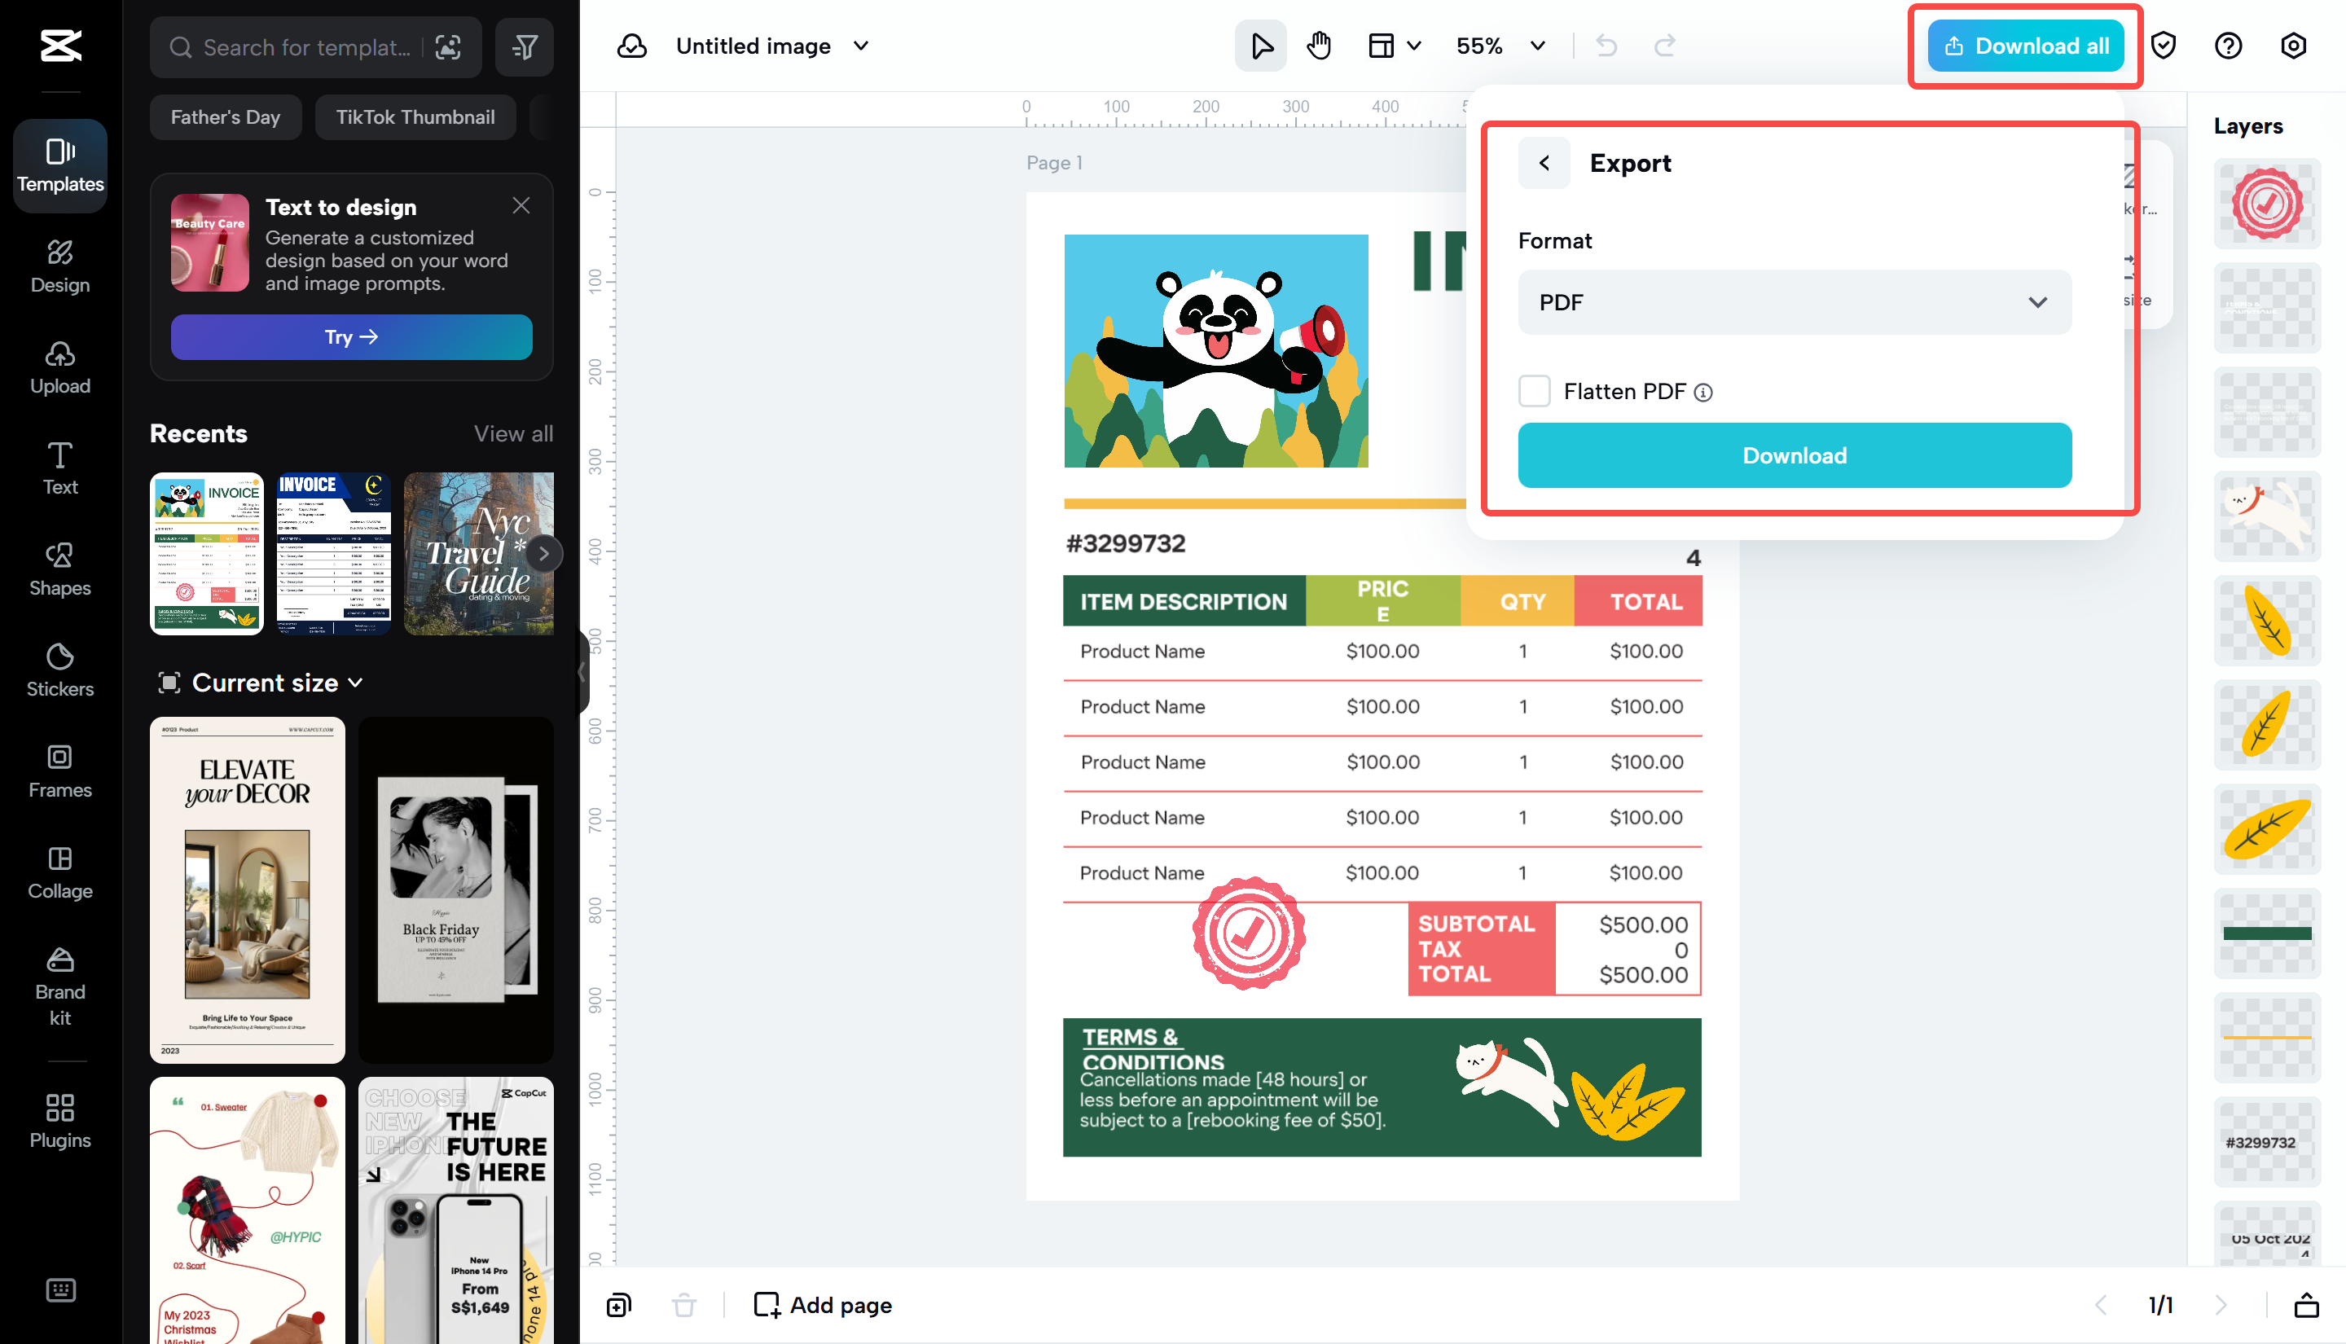Select the red stamp layer thumbnail
Viewport: 2346px width, 1344px height.
point(2267,204)
